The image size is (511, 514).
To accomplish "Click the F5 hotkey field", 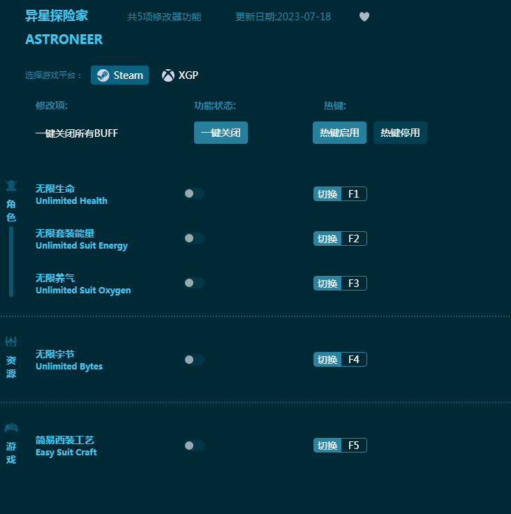I will pyautogui.click(x=354, y=445).
